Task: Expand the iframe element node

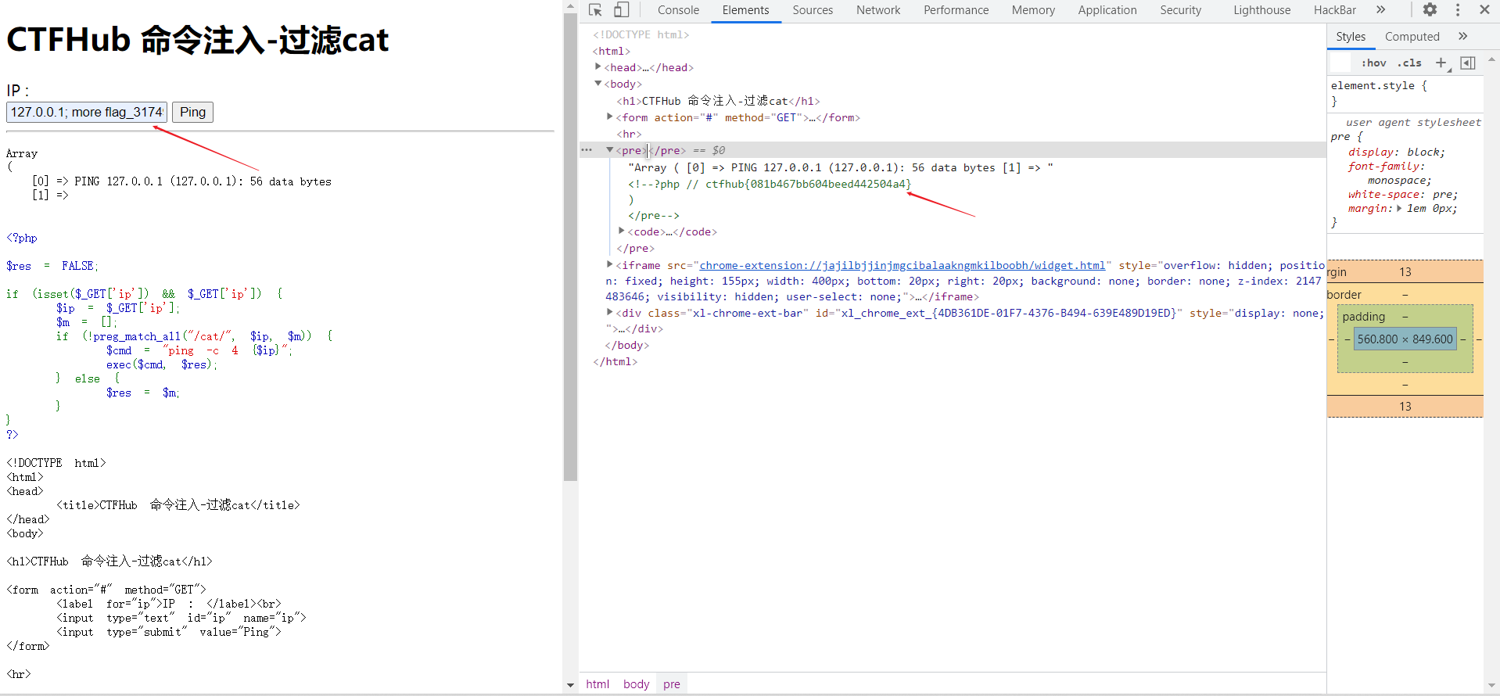Action: (610, 265)
